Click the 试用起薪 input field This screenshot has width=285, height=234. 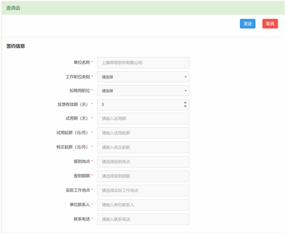[143, 133]
